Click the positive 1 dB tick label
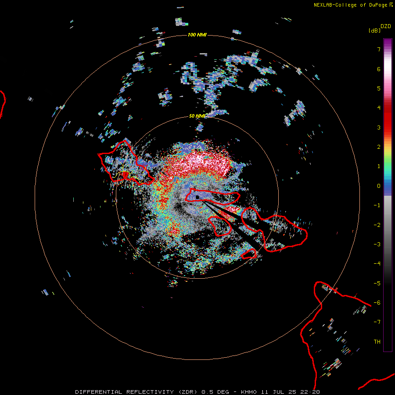This screenshot has height=395, width=395. 379,166
